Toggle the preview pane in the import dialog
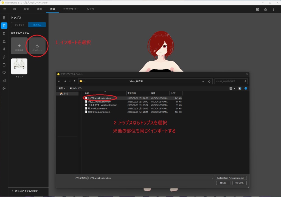This screenshot has width=281, height=197. (x=240, y=89)
